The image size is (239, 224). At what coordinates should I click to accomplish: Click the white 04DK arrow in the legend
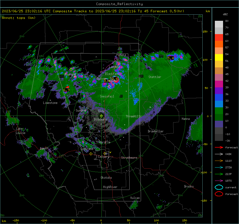(x=219, y=154)
